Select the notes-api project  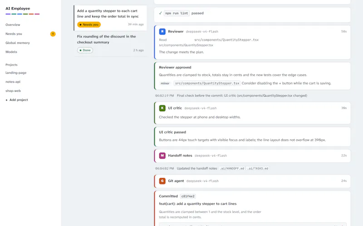coord(13,82)
